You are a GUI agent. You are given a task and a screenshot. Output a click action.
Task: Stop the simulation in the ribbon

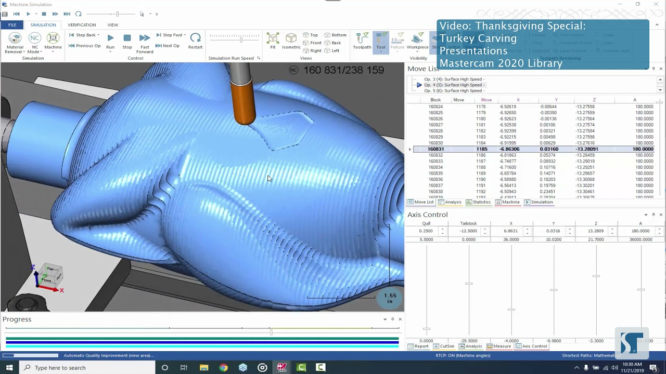click(127, 41)
